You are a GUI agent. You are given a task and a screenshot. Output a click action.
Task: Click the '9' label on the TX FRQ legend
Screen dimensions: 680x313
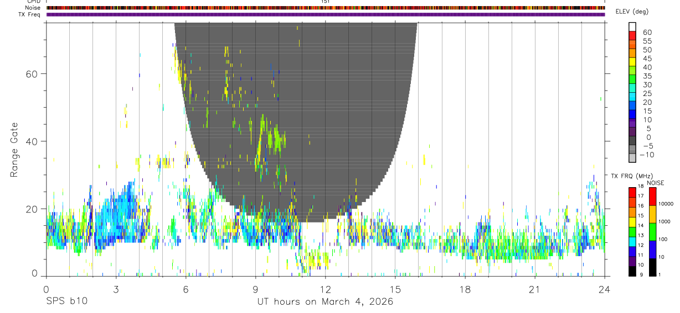click(641, 275)
